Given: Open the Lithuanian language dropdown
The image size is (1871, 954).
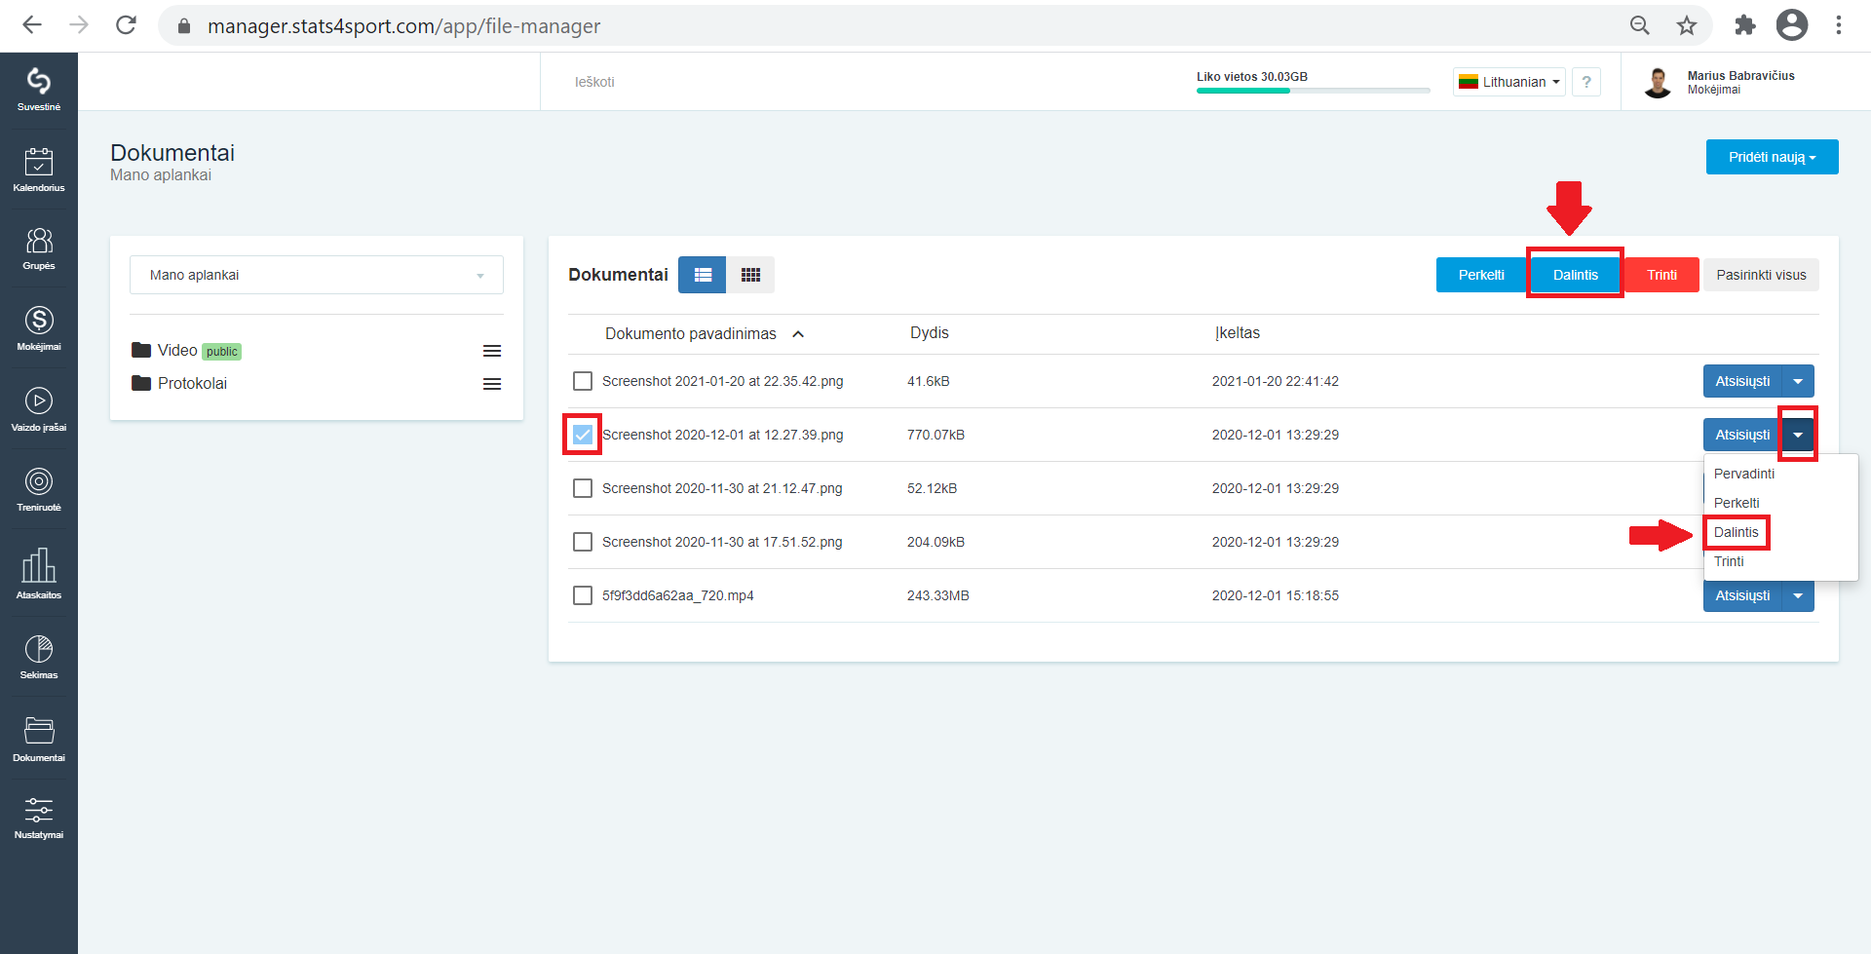Looking at the screenshot, I should 1509,82.
